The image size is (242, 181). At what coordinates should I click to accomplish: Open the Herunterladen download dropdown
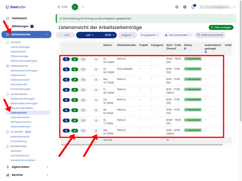(x=178, y=35)
